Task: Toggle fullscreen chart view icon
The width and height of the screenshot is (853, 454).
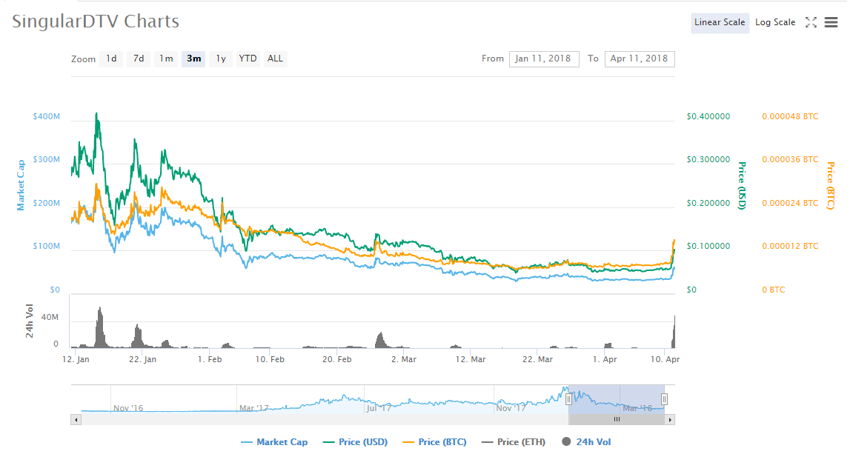Action: (x=811, y=22)
